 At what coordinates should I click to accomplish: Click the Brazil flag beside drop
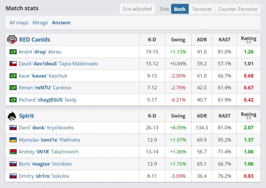pyautogui.click(x=13, y=52)
